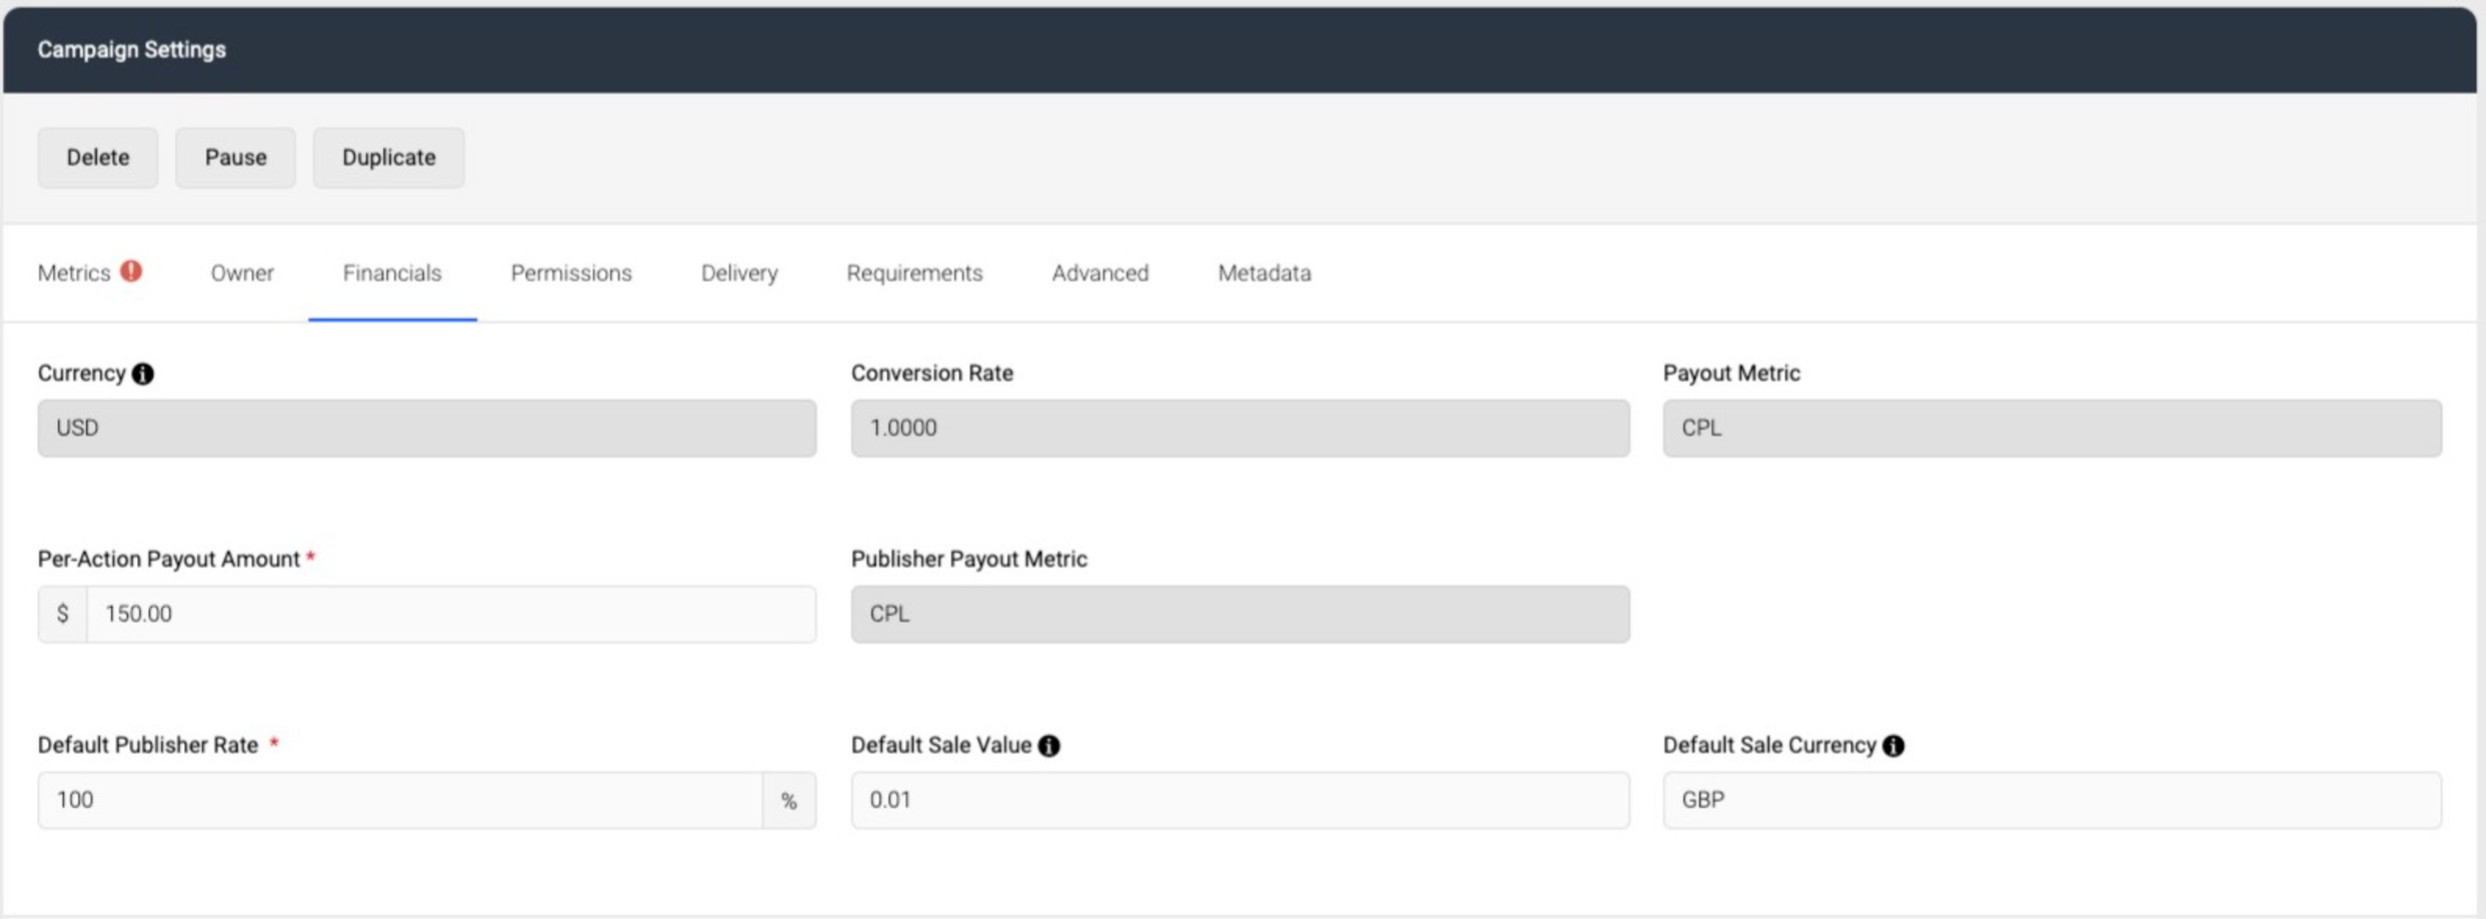2486x919 pixels.
Task: Focus the Default Publisher Rate 100 field
Action: [x=400, y=800]
